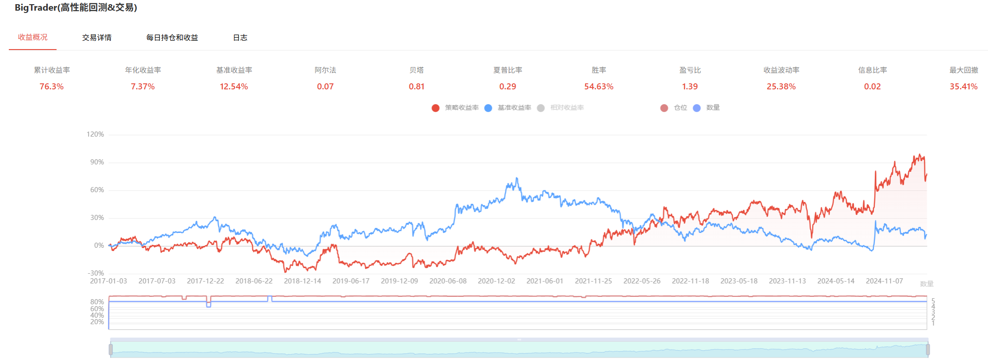Click the red 策略收益率 legend dot
The height and width of the screenshot is (364, 988).
[435, 108]
